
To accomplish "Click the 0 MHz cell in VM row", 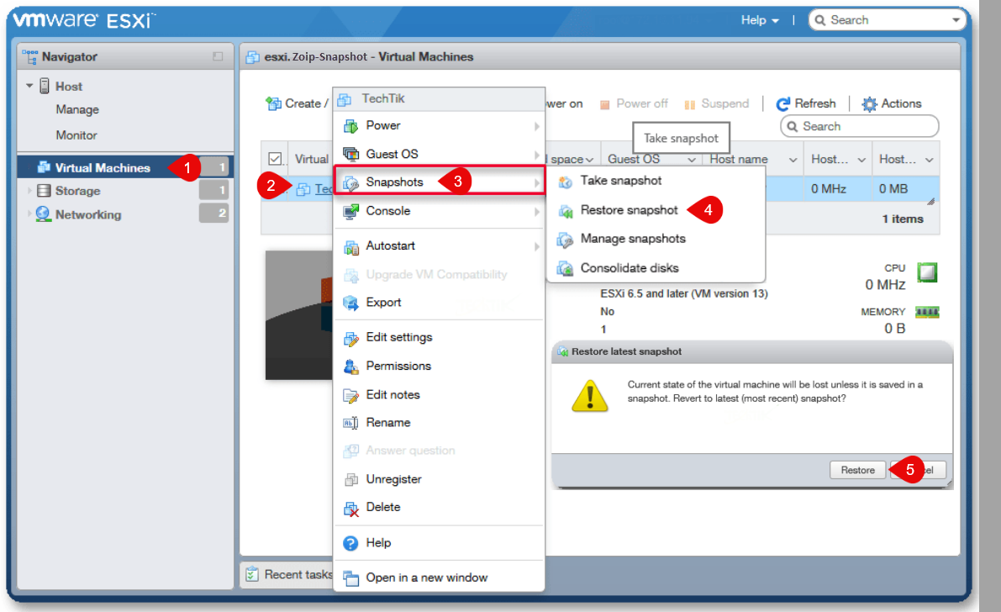I will [829, 189].
